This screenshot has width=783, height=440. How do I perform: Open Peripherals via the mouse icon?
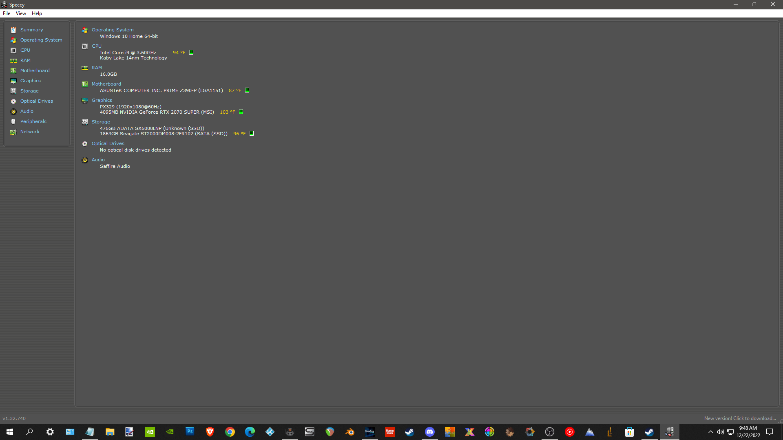(13, 121)
